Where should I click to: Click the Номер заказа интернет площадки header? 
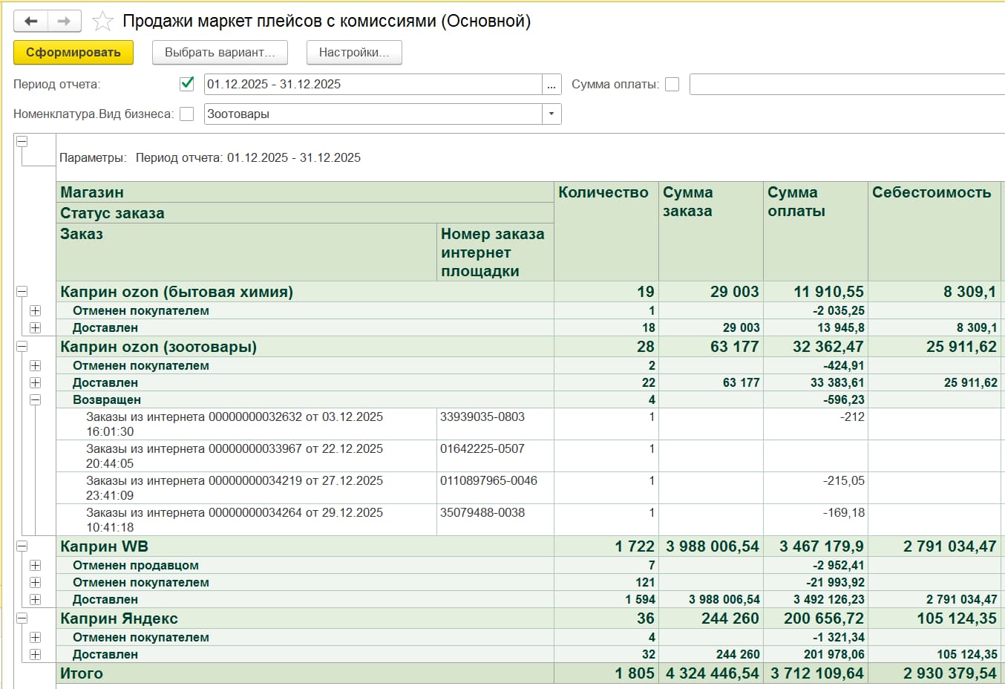[x=495, y=252]
